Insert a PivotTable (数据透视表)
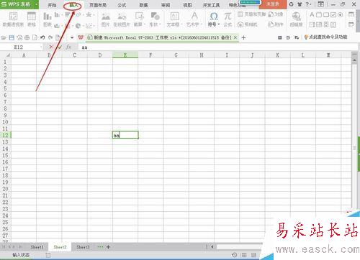The height and width of the screenshot is (260, 360). tap(13, 19)
